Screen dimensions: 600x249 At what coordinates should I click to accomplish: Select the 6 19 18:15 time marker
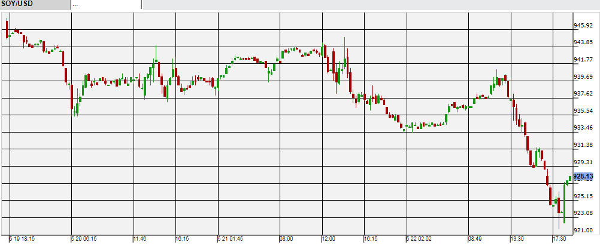pos(22,239)
